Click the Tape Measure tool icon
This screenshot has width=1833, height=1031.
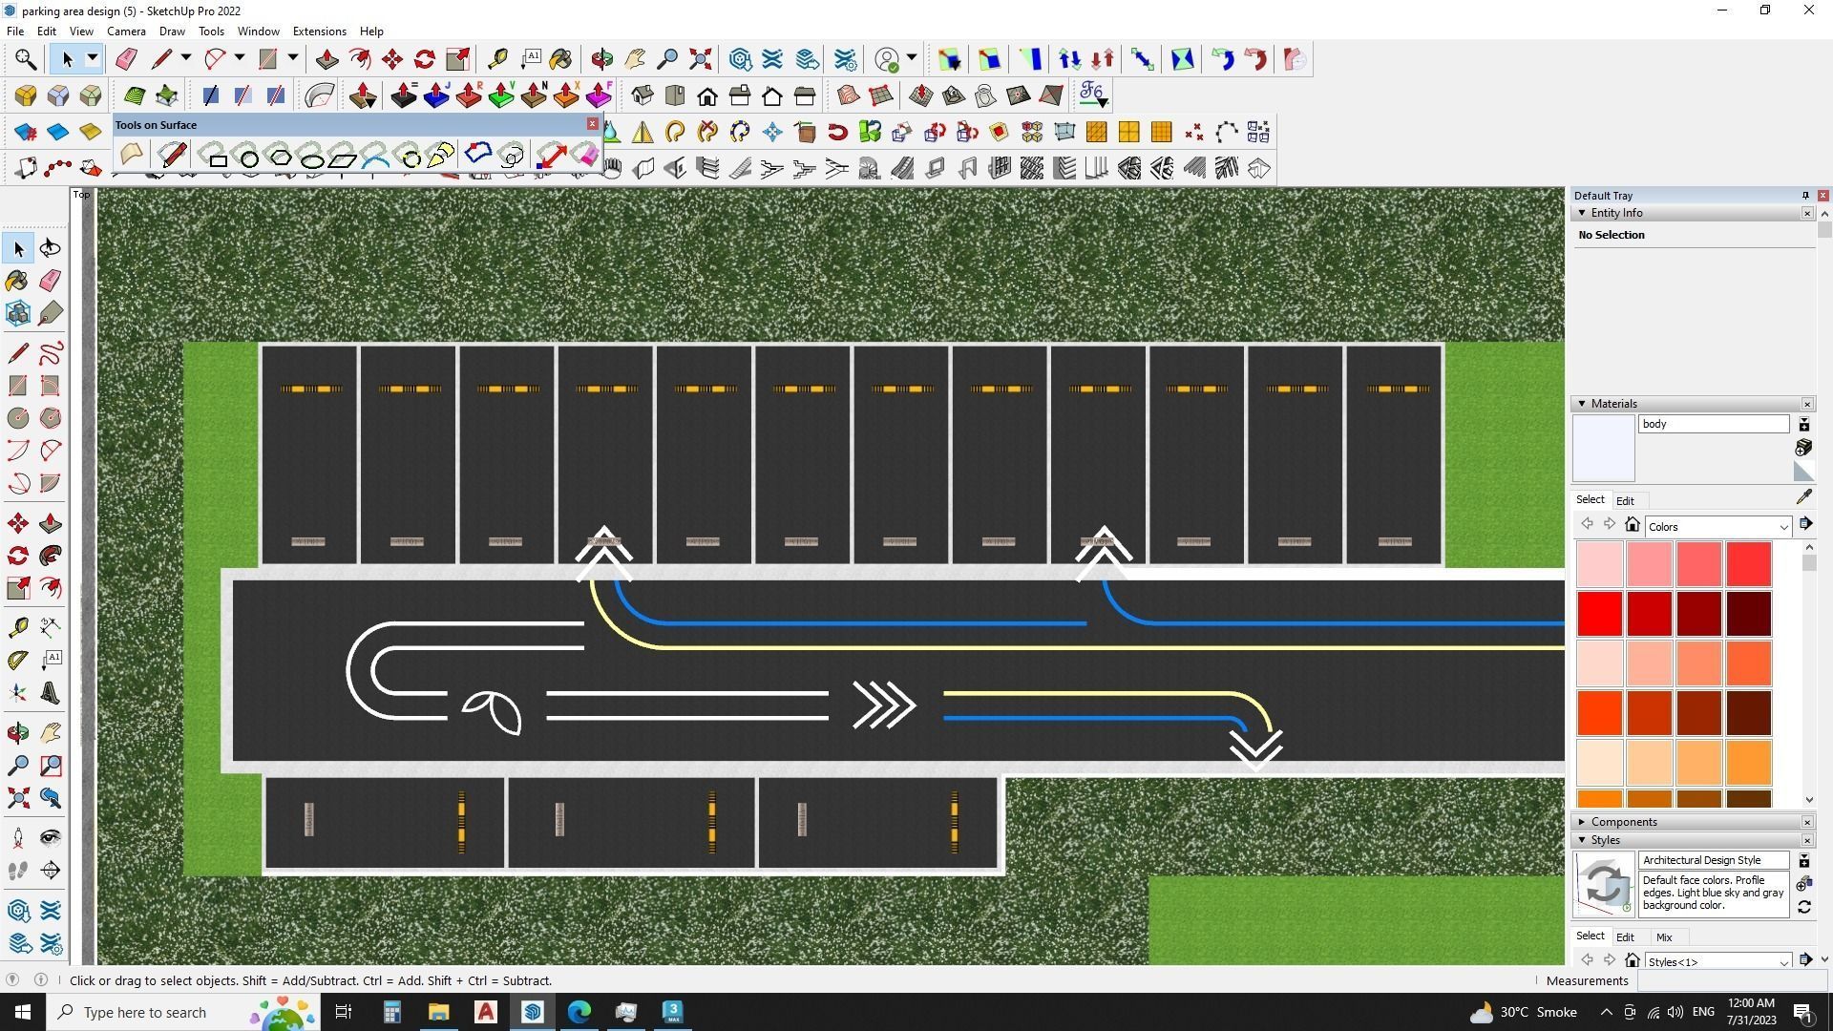click(x=496, y=59)
